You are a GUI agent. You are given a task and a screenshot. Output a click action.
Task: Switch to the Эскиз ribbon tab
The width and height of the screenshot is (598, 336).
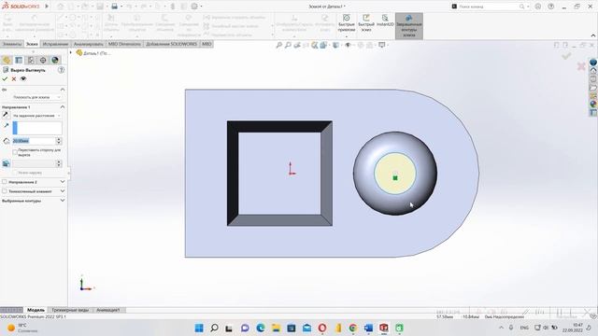coord(32,44)
